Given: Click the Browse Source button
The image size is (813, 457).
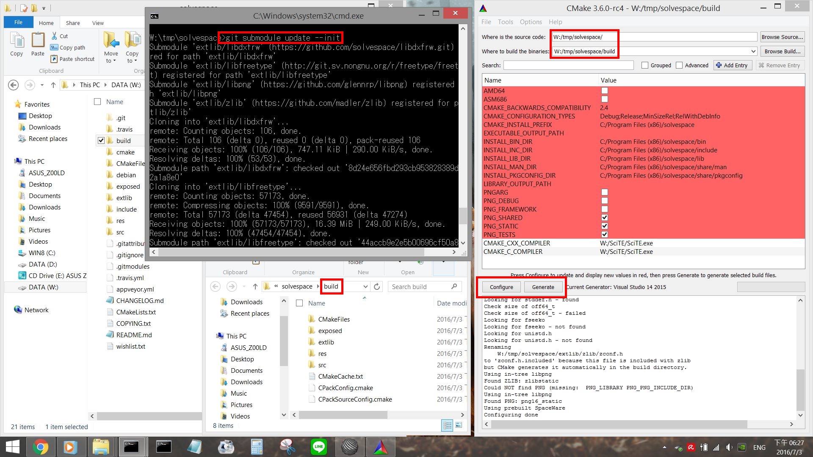Looking at the screenshot, I should [782, 37].
